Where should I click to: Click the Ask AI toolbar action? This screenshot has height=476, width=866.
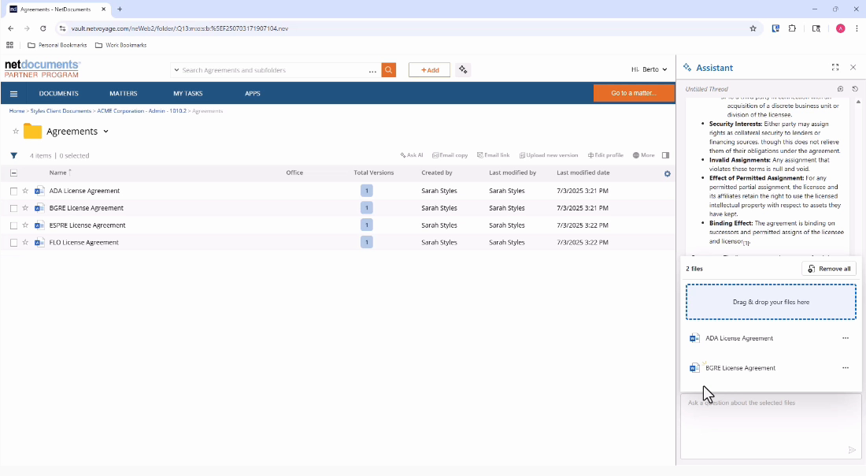tap(412, 155)
